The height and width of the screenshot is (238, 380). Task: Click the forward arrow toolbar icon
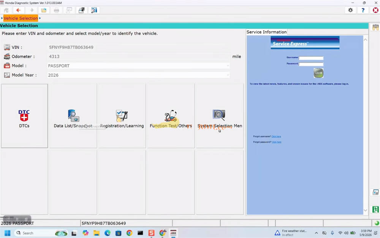tap(32, 10)
